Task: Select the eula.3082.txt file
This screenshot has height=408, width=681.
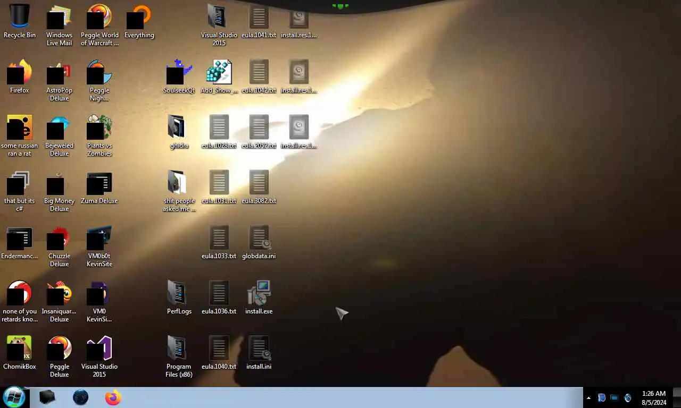Action: coord(259,187)
